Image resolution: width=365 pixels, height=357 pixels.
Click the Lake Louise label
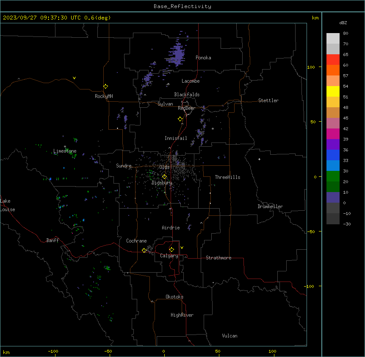pos(8,205)
